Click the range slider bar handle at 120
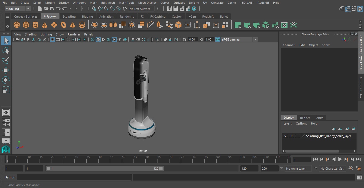364x188 pixels. (x=161, y=169)
